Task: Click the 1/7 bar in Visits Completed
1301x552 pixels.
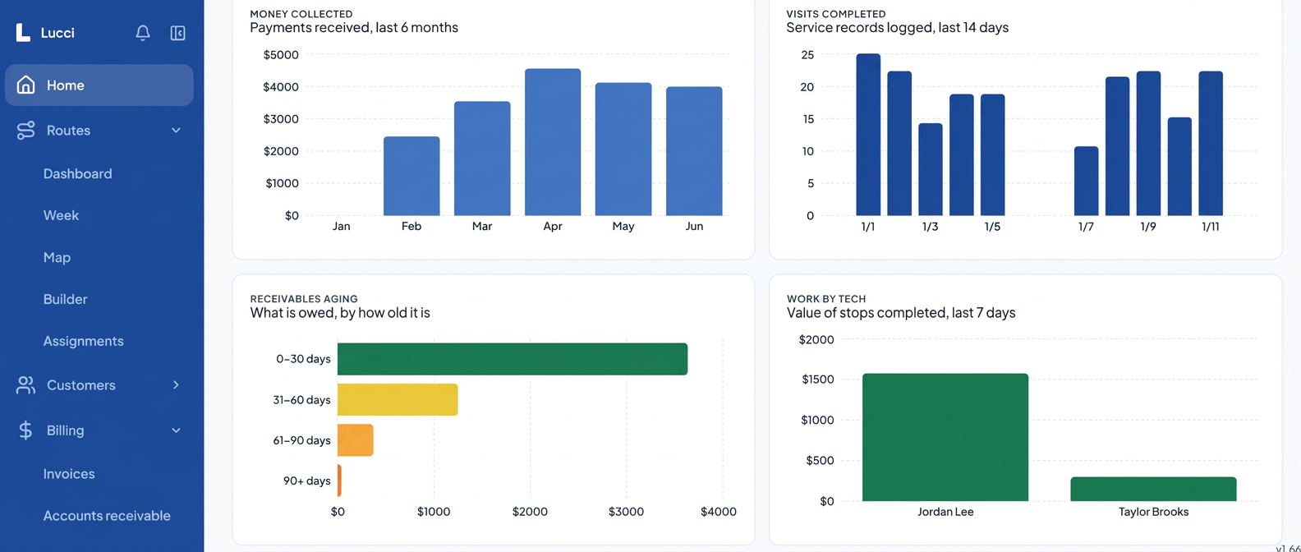Action: pos(1086,181)
